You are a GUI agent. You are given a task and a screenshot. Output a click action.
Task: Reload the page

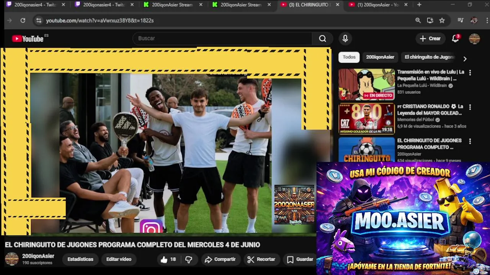point(23,21)
